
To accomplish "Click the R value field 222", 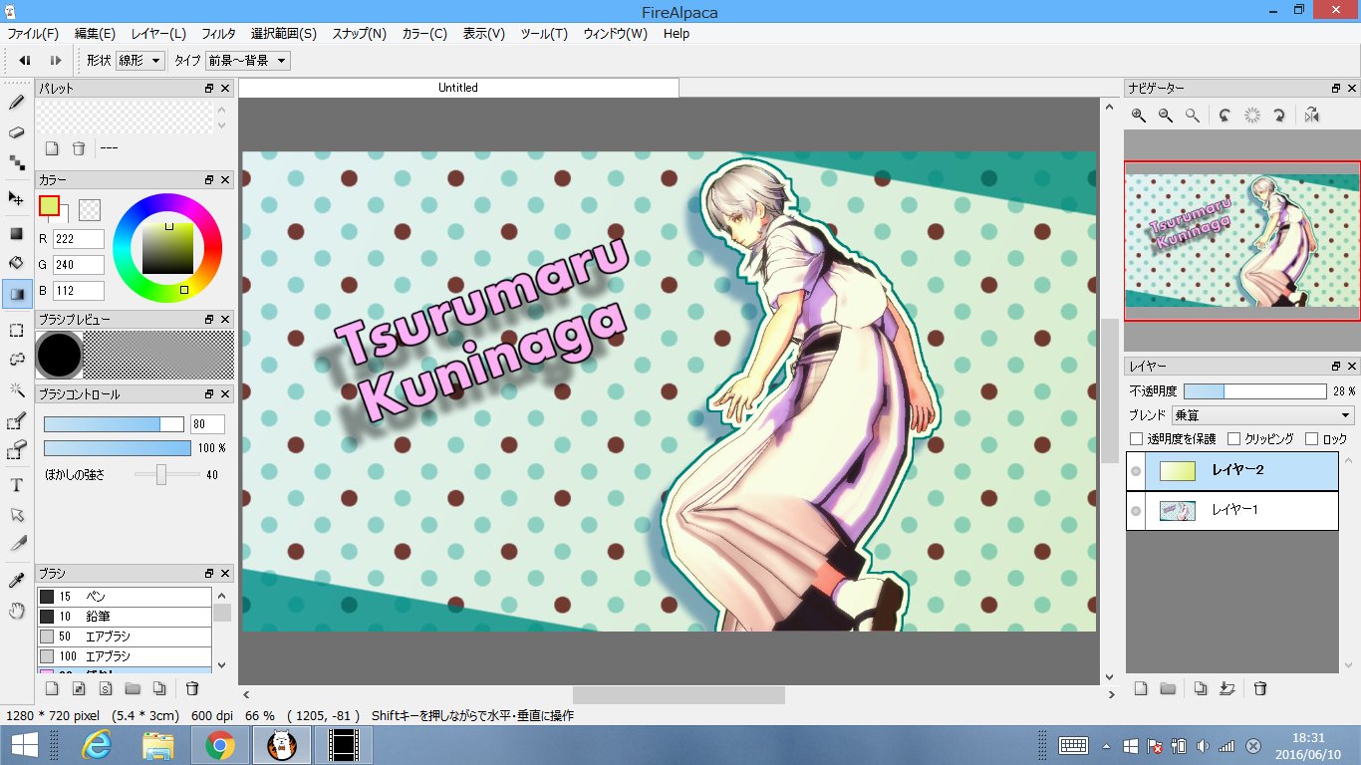I will (79, 239).
